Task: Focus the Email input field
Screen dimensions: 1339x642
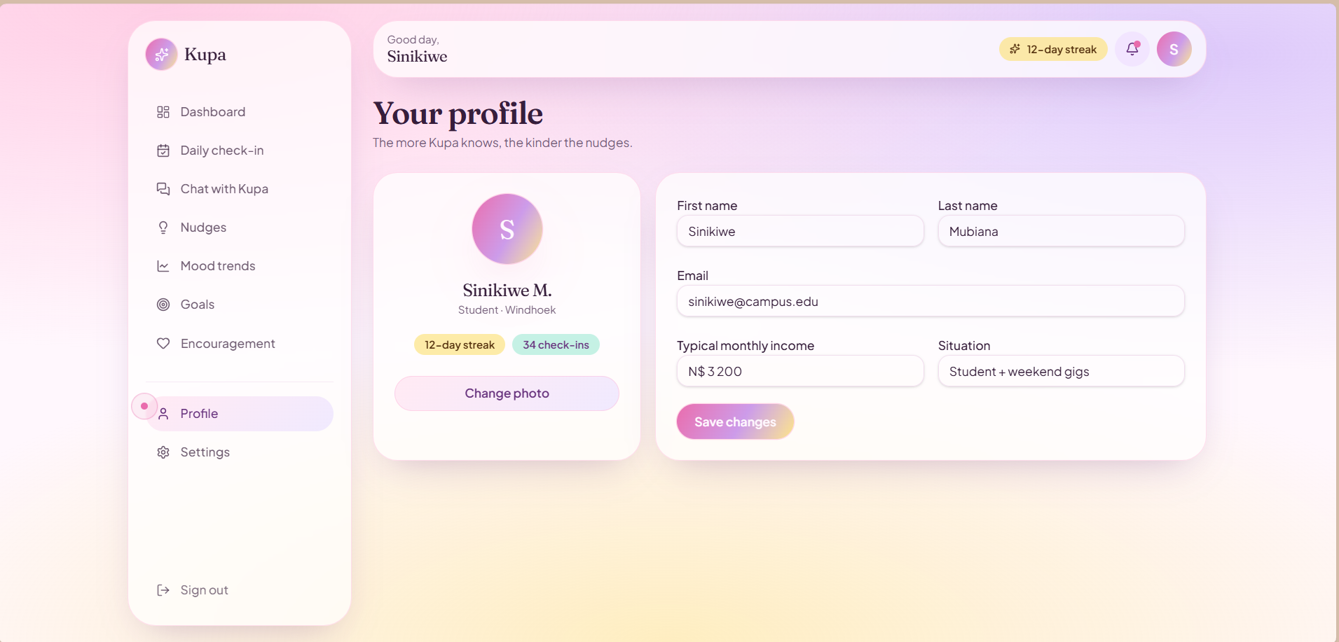Action: pos(931,301)
